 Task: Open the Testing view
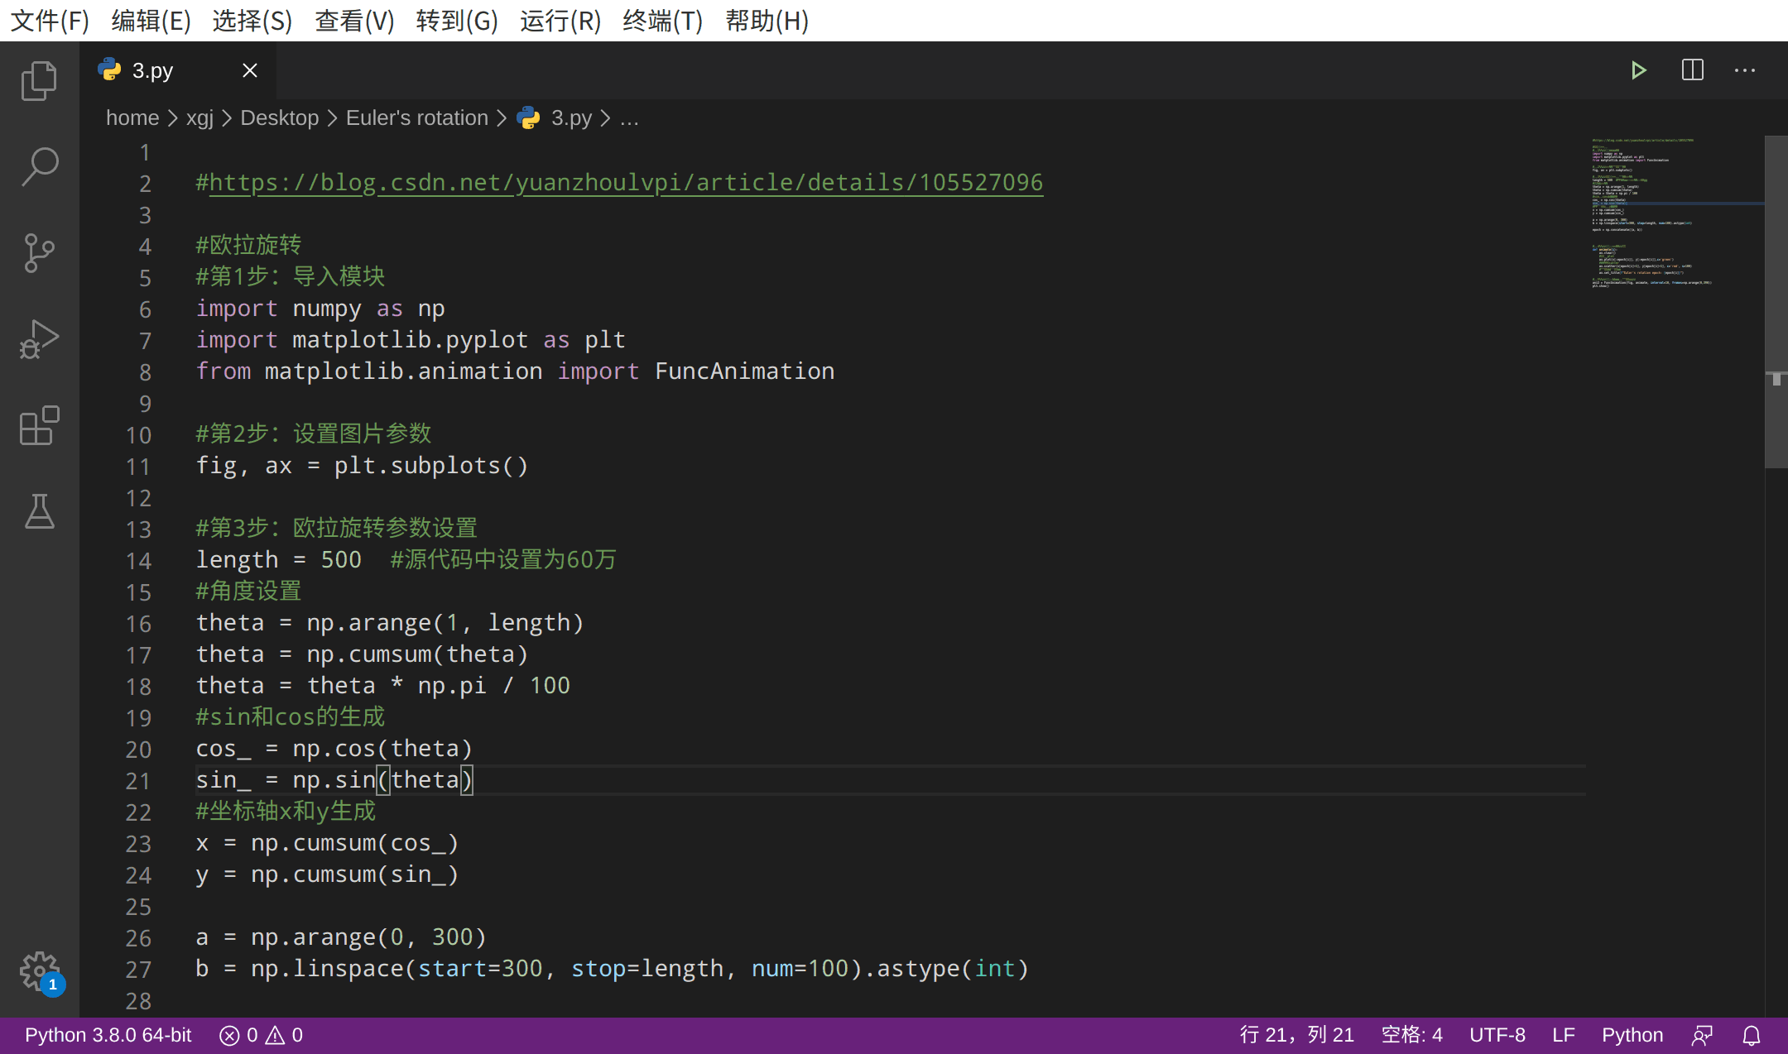tap(39, 512)
